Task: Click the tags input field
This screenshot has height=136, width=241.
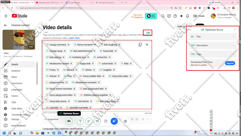Action: [x=97, y=76]
